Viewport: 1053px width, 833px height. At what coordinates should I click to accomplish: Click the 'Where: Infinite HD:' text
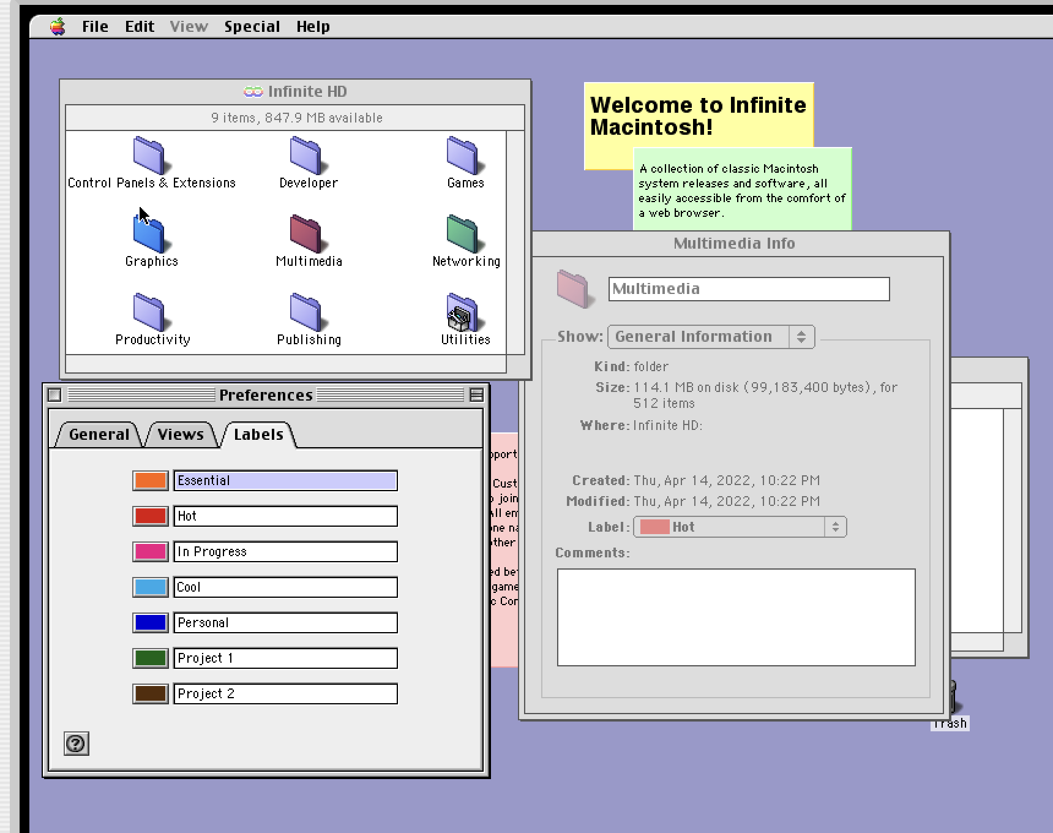(641, 425)
